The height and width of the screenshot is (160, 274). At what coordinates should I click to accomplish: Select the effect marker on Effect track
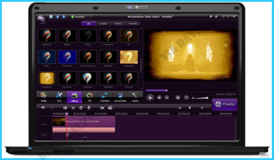point(67,135)
